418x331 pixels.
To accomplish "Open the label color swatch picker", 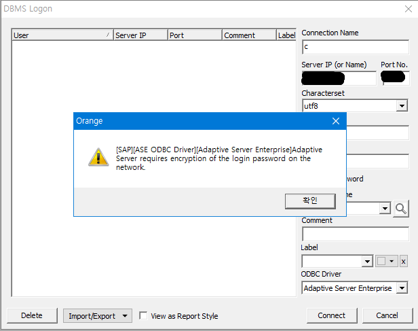I will (x=386, y=261).
